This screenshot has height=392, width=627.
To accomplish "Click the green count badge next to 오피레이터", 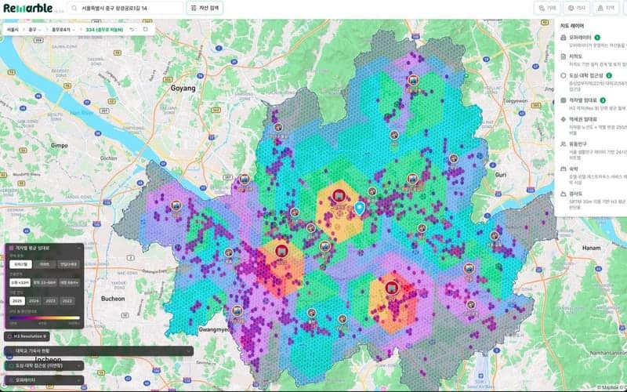I will [x=597, y=38].
